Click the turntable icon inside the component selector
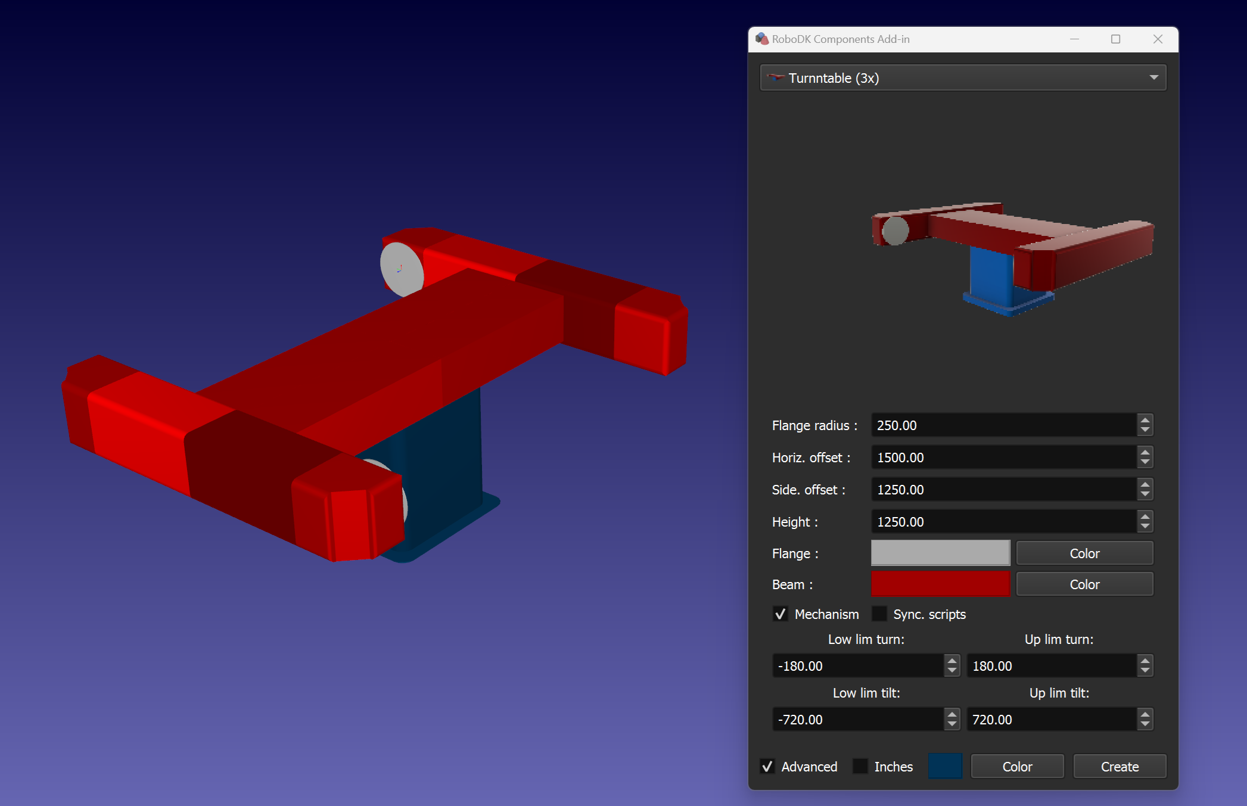This screenshot has width=1247, height=806. point(776,77)
